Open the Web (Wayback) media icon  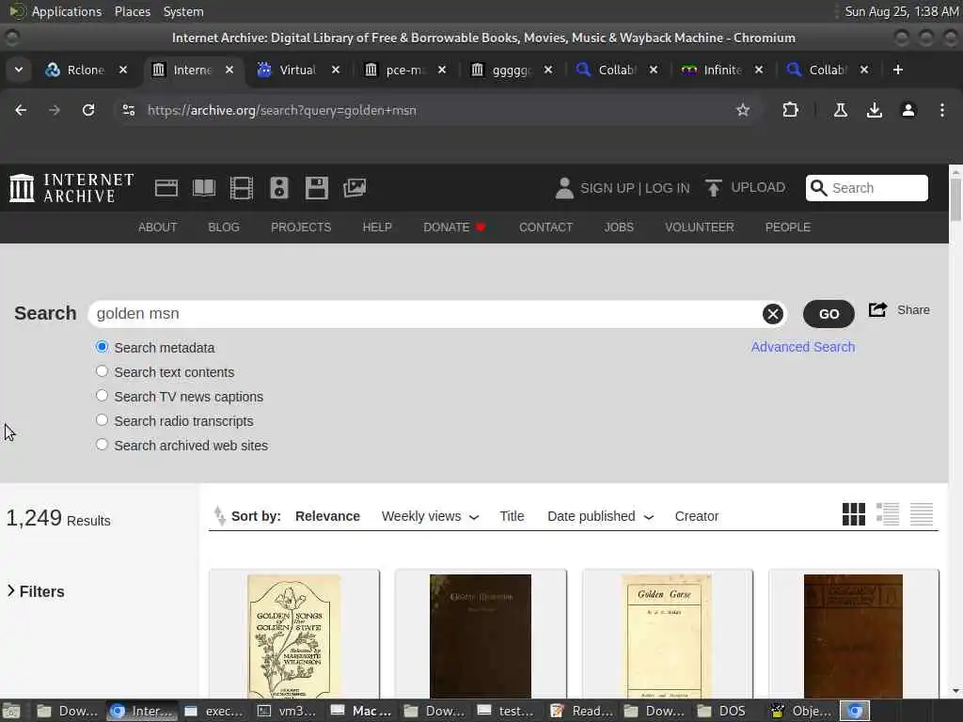click(166, 188)
